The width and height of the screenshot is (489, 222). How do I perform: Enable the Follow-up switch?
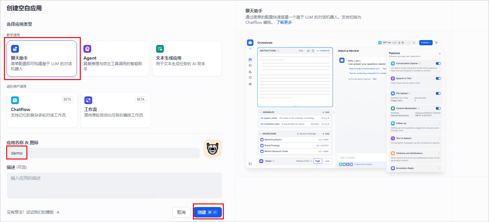438,123
